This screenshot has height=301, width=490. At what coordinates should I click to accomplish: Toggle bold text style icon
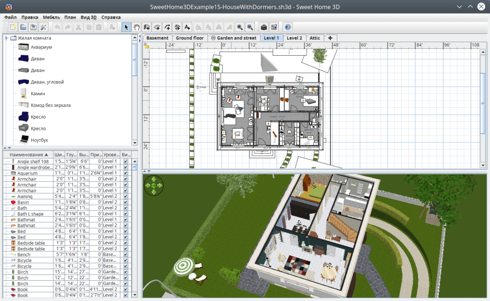click(219, 27)
